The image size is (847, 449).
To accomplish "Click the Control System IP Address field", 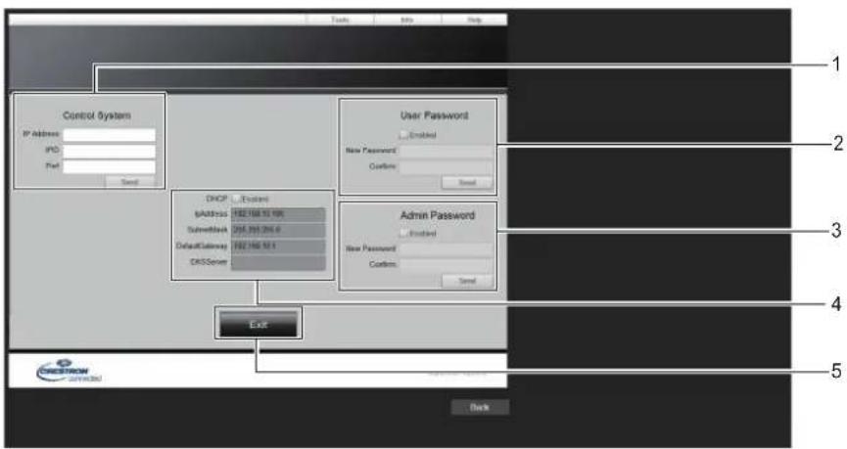I will pos(109,134).
